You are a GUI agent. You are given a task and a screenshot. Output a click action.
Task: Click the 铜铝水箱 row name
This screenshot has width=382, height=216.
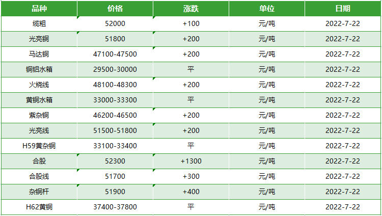[x=39, y=69]
